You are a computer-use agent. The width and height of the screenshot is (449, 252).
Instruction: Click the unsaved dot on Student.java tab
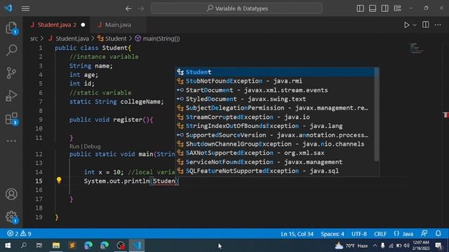click(x=83, y=25)
